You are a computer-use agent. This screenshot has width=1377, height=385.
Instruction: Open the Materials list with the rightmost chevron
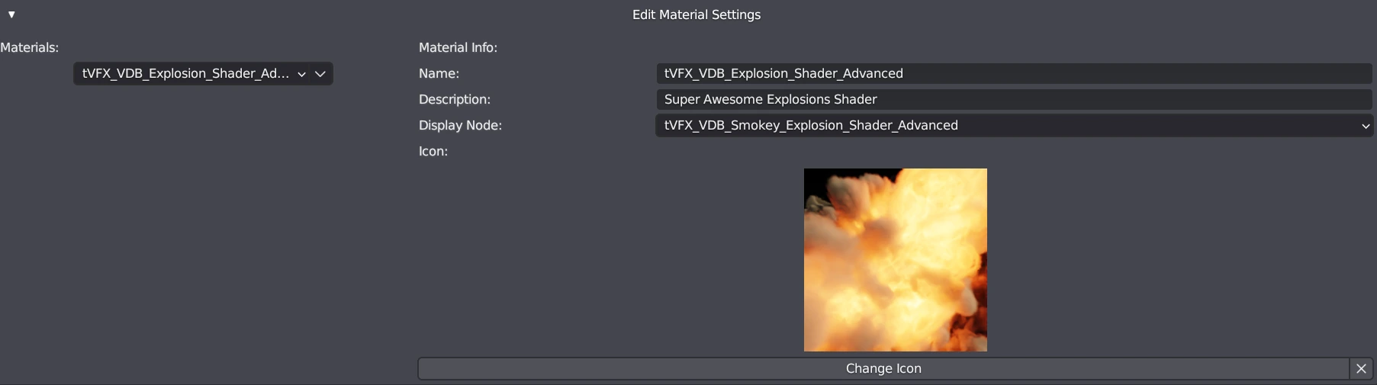pyautogui.click(x=320, y=74)
